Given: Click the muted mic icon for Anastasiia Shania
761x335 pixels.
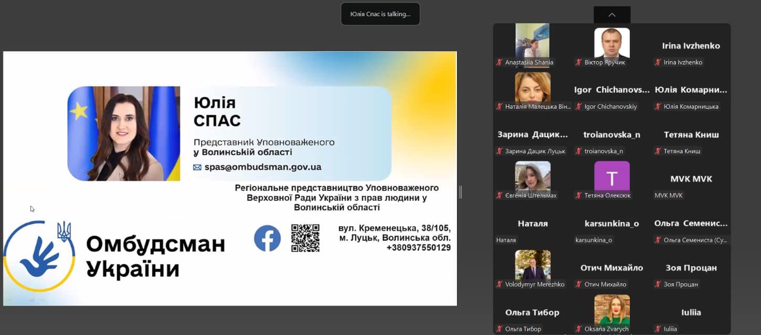Looking at the screenshot, I should [499, 62].
